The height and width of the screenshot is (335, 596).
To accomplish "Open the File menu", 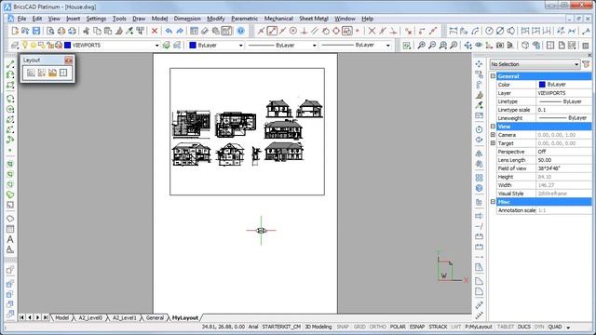I will (x=21, y=19).
